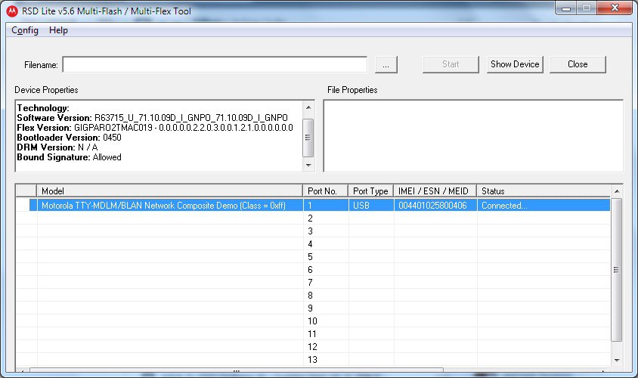Screen dimensions: 638x378
Task: Minimize the RSD Lite window
Action: pos(566,8)
